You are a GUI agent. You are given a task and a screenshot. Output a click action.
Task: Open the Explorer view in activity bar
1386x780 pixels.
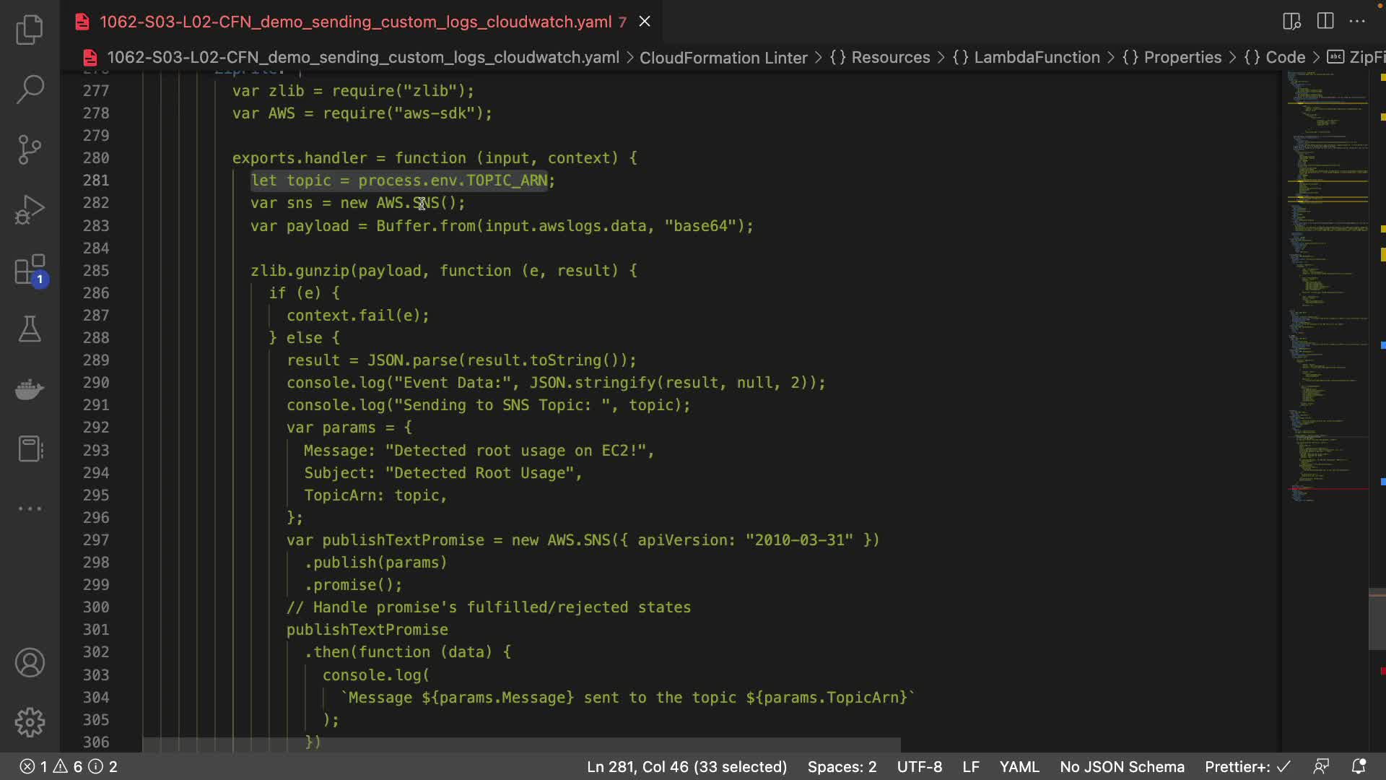(x=30, y=30)
